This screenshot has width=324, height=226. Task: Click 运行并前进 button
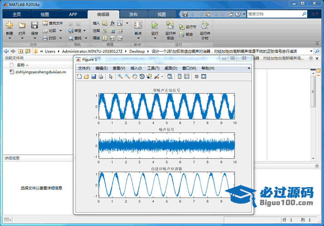point(170,30)
